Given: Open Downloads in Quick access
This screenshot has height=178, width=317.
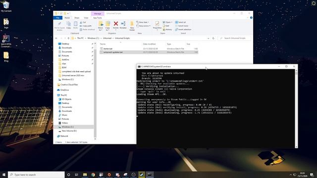Looking at the screenshot, I should pyautogui.click(x=66, y=48).
